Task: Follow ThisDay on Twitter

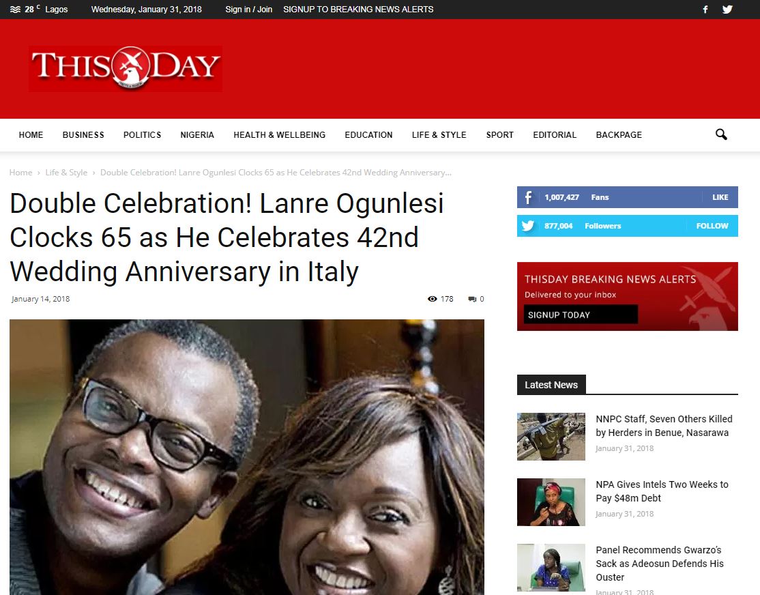Action: pos(712,226)
